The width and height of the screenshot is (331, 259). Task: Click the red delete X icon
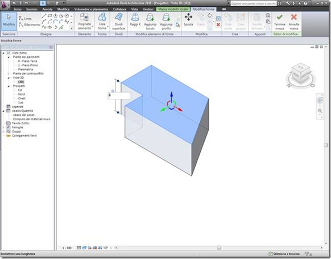click(x=218, y=24)
